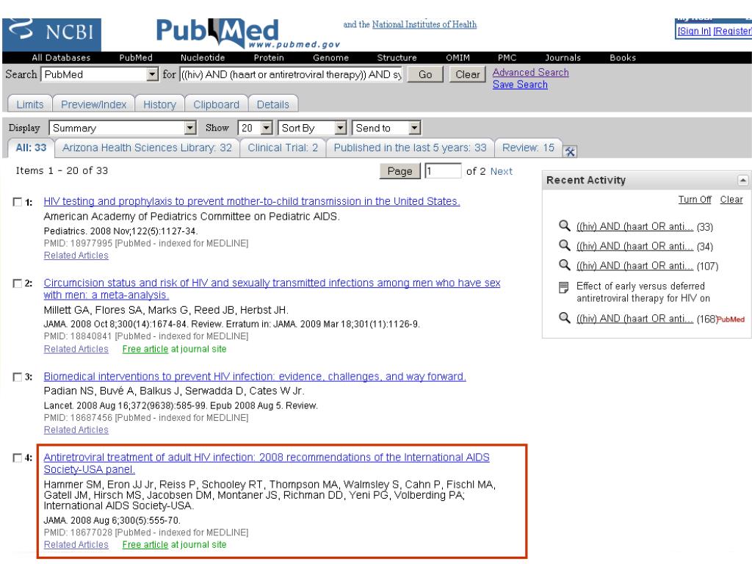Click the Go search button
This screenshot has height=564, width=752.
pyautogui.click(x=425, y=74)
